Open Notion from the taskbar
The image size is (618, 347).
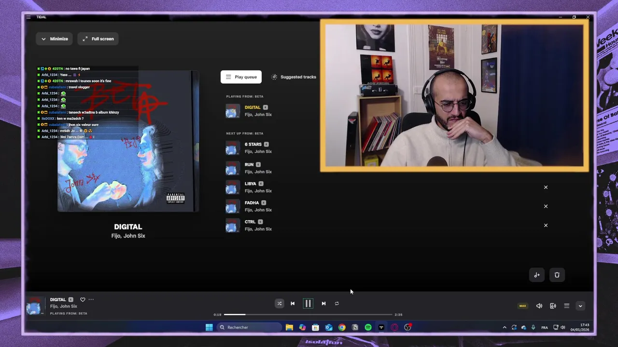355,327
